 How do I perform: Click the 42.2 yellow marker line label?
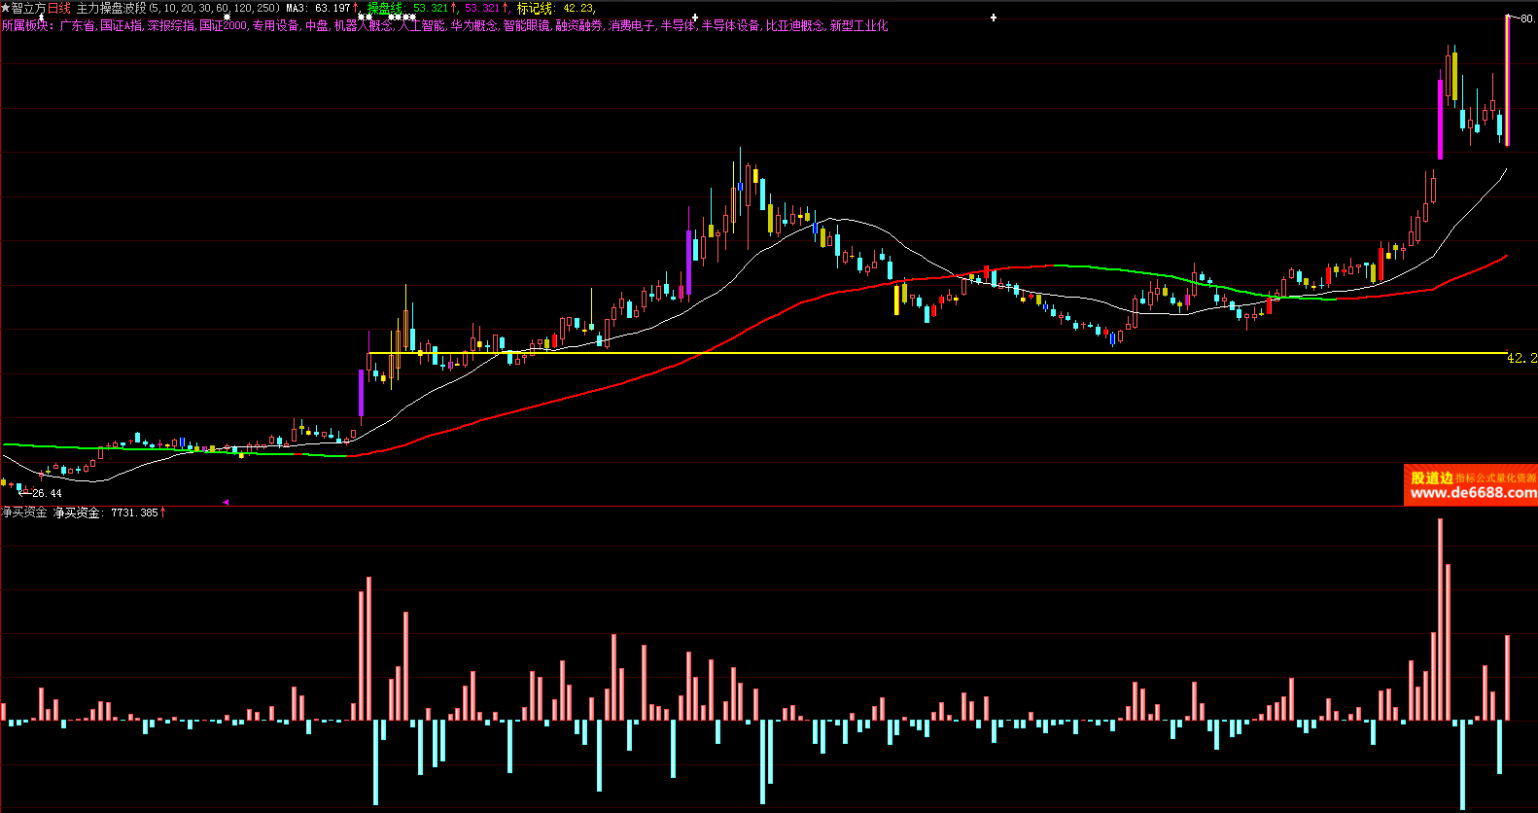(1521, 358)
